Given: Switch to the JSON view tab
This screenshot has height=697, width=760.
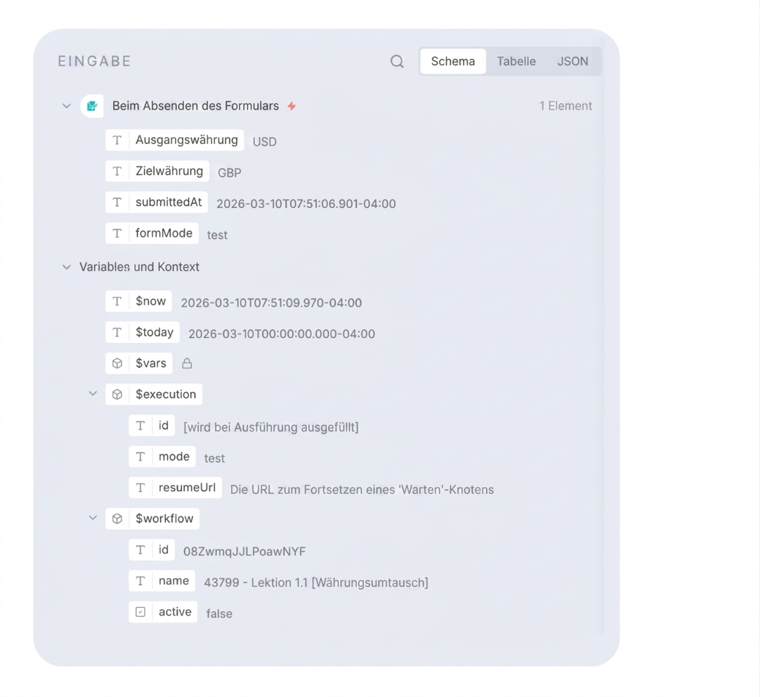Looking at the screenshot, I should click(572, 62).
